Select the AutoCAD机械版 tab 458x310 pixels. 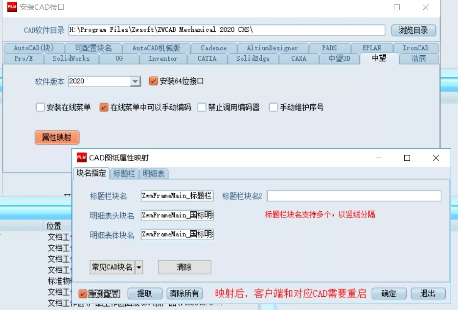click(156, 48)
